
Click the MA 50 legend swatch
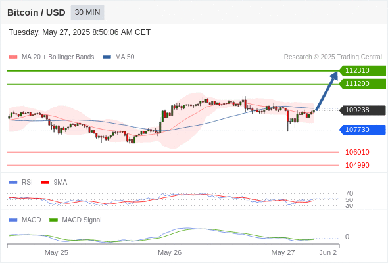pos(107,57)
